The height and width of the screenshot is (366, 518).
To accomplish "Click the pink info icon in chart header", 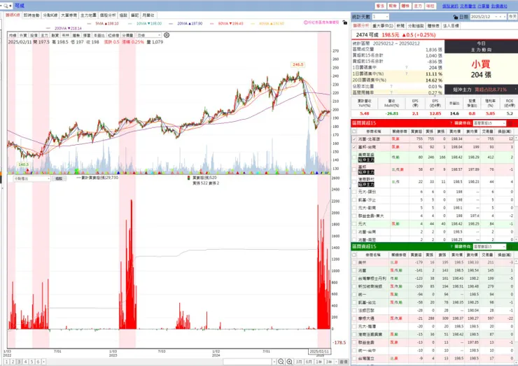I will [305, 22].
